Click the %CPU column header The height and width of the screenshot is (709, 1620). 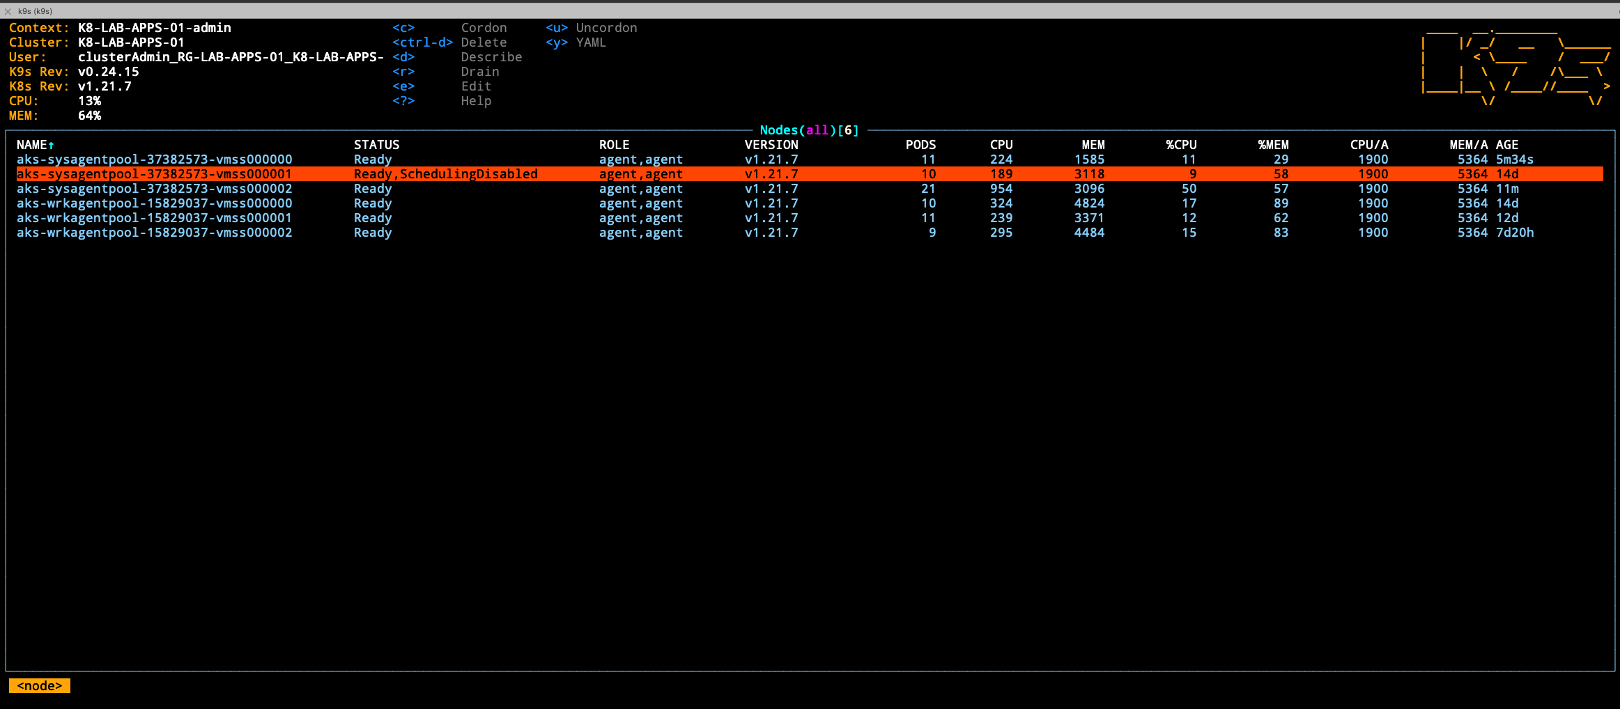pyautogui.click(x=1181, y=145)
